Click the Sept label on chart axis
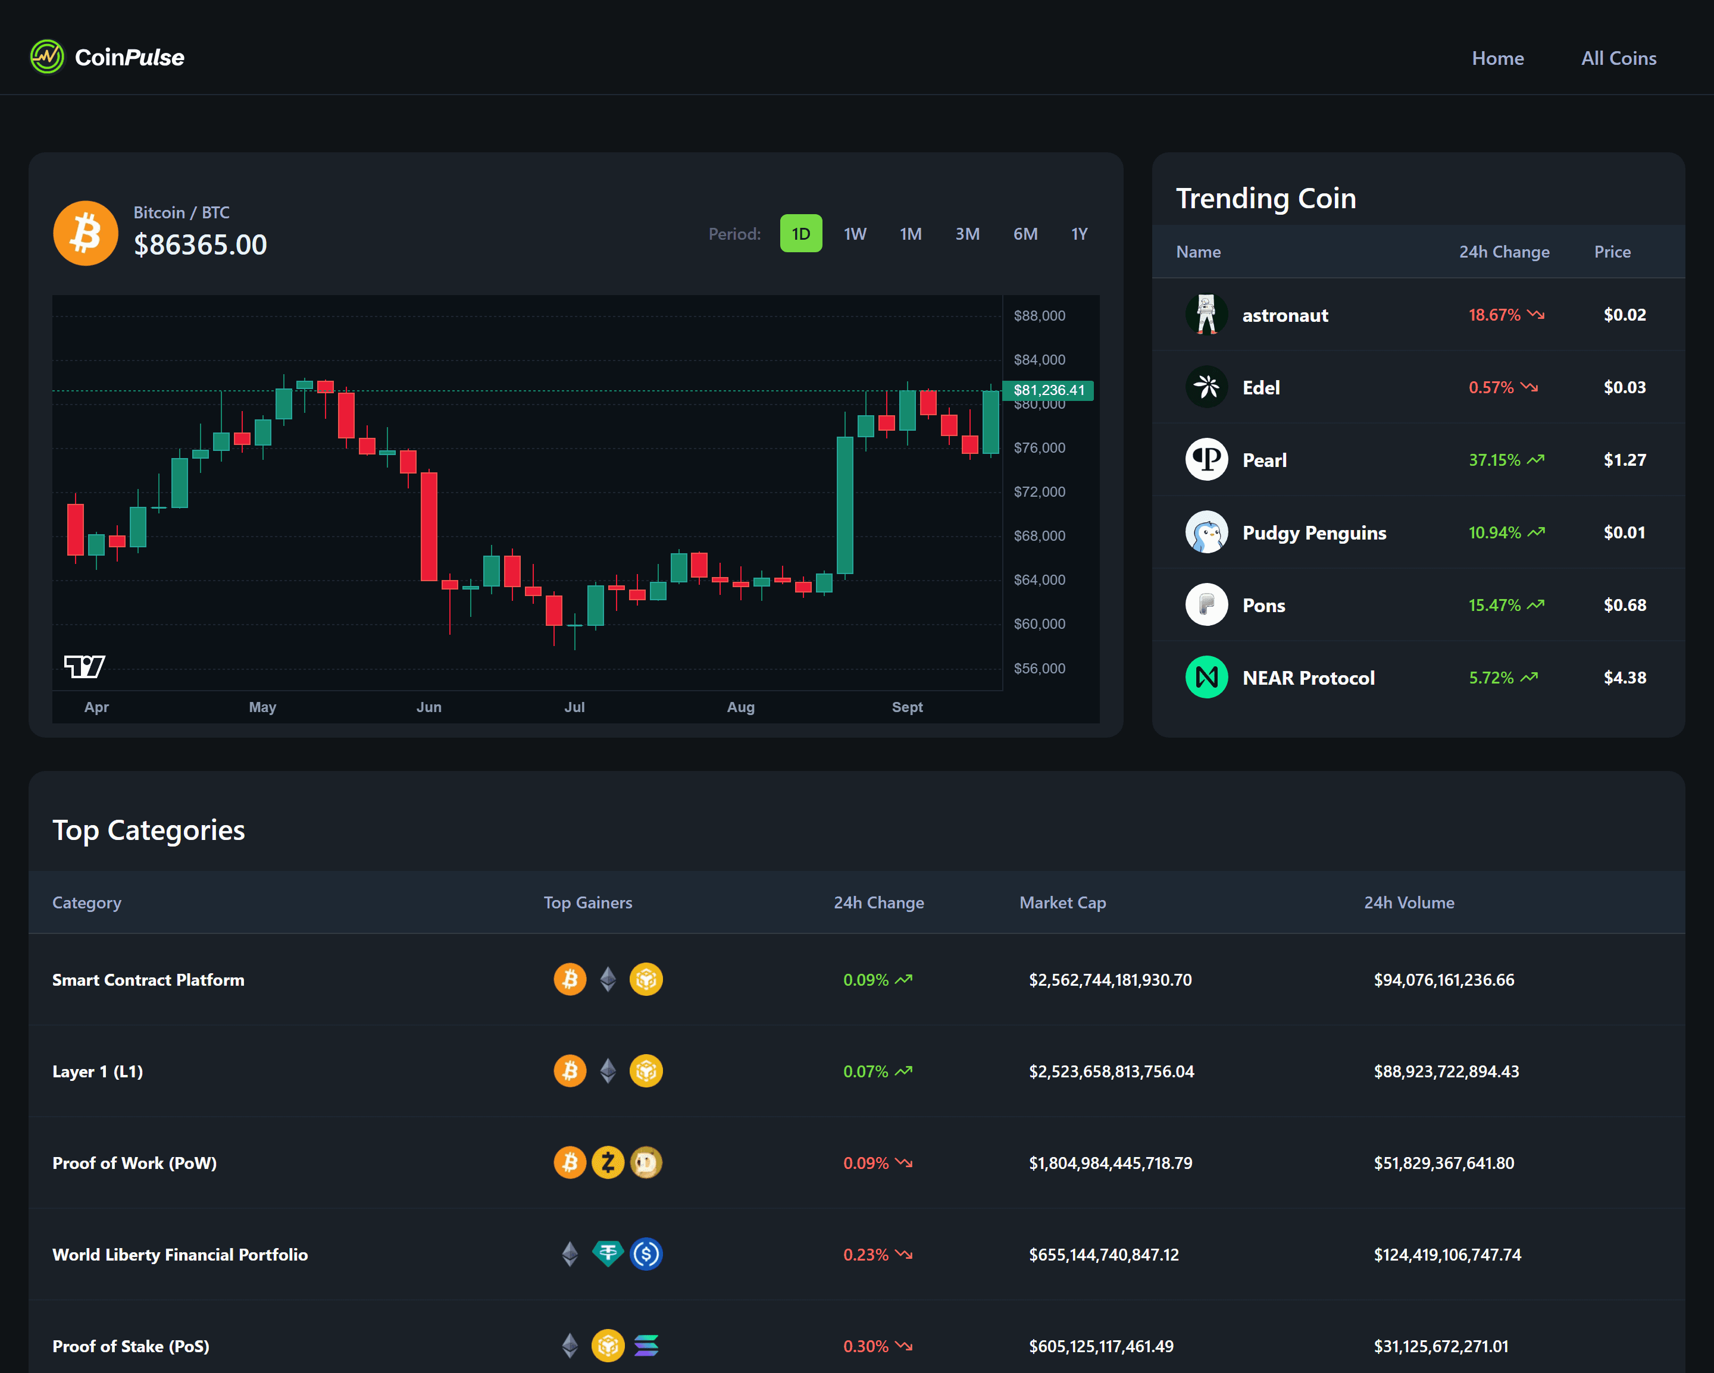The width and height of the screenshot is (1714, 1373). (907, 706)
